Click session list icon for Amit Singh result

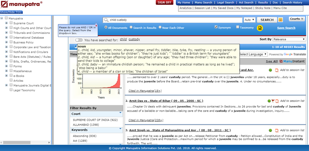[277, 130]
